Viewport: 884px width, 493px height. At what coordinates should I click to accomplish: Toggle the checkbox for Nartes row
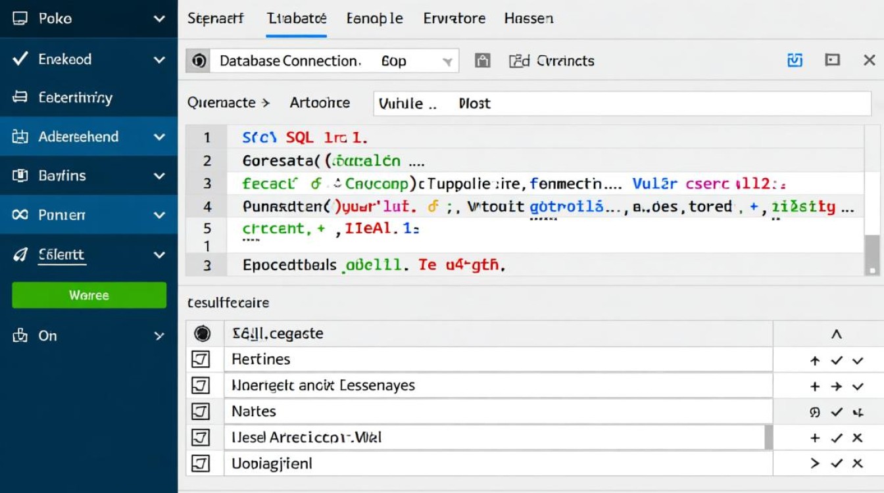pos(200,411)
